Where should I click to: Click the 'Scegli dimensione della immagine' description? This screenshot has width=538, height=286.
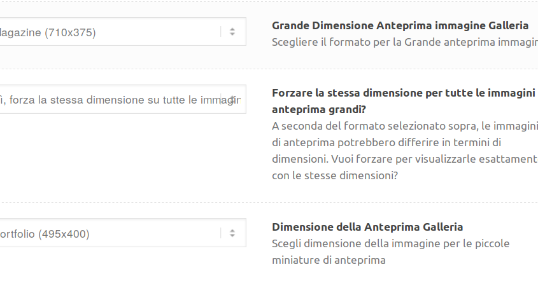391,243
